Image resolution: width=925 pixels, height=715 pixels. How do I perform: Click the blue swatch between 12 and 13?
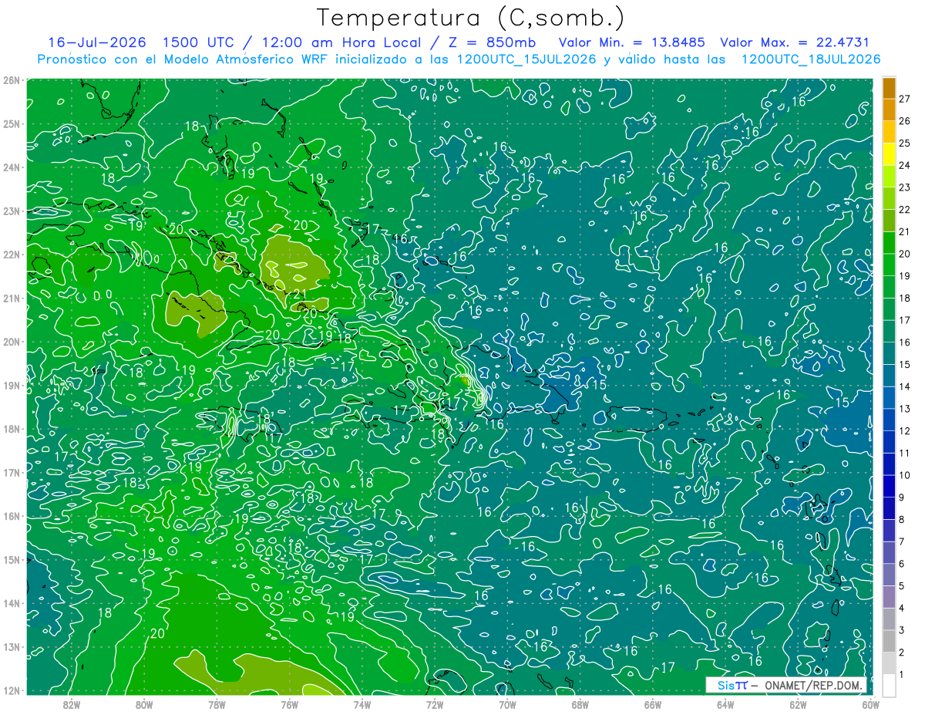[x=889, y=419]
